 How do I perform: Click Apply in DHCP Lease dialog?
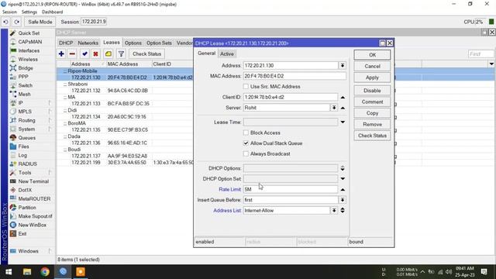372,77
